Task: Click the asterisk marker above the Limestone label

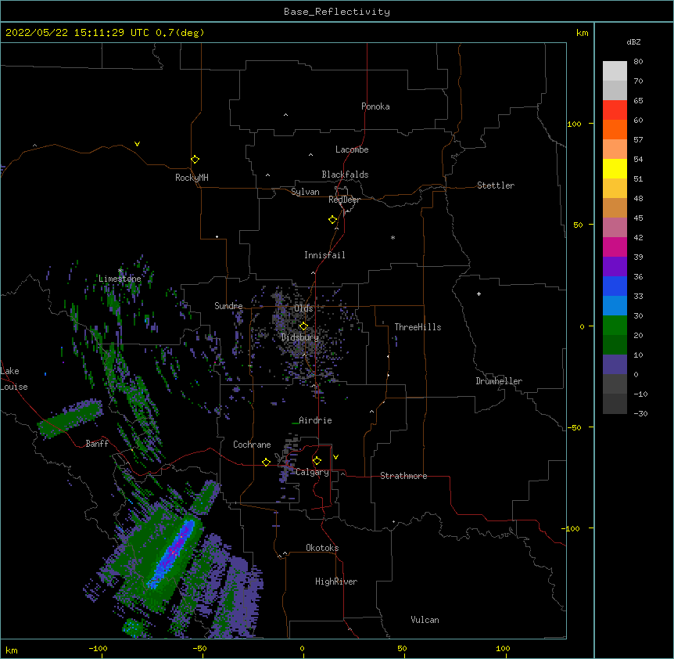Action: (x=120, y=271)
